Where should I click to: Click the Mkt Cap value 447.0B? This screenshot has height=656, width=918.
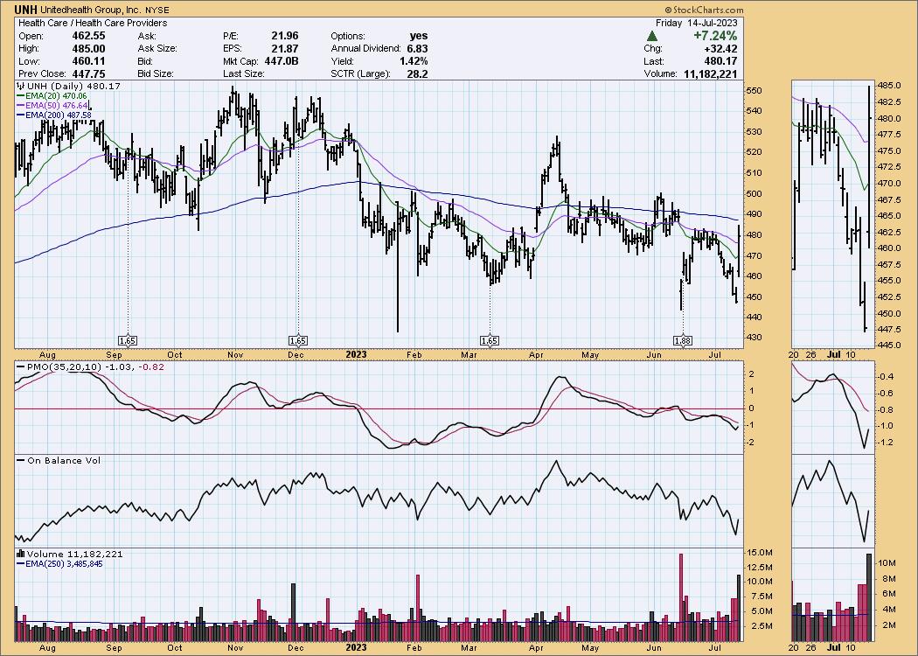click(280, 61)
